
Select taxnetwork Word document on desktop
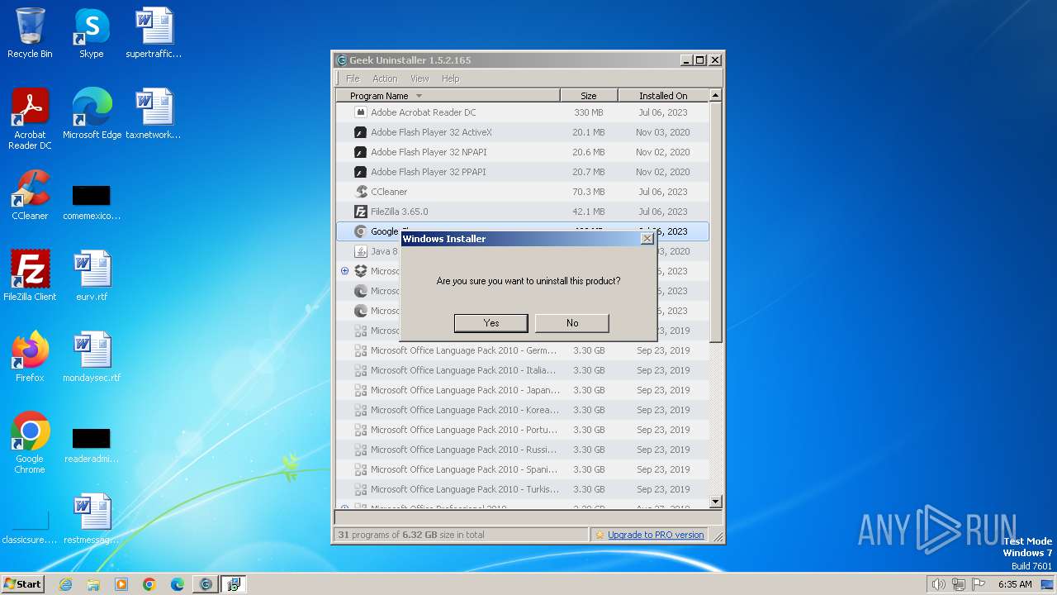(x=154, y=114)
